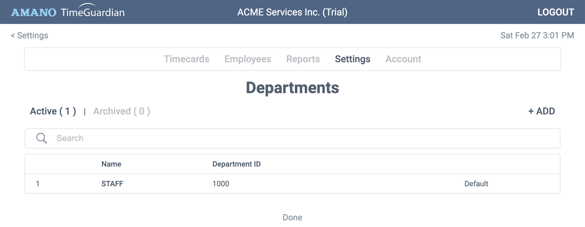Focus the department Search field

tap(292, 138)
